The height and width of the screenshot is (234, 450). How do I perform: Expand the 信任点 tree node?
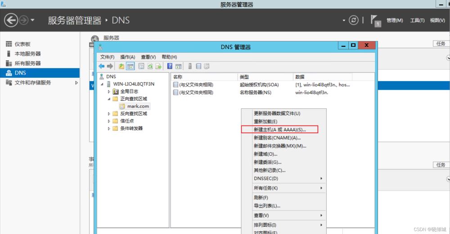[109, 121]
